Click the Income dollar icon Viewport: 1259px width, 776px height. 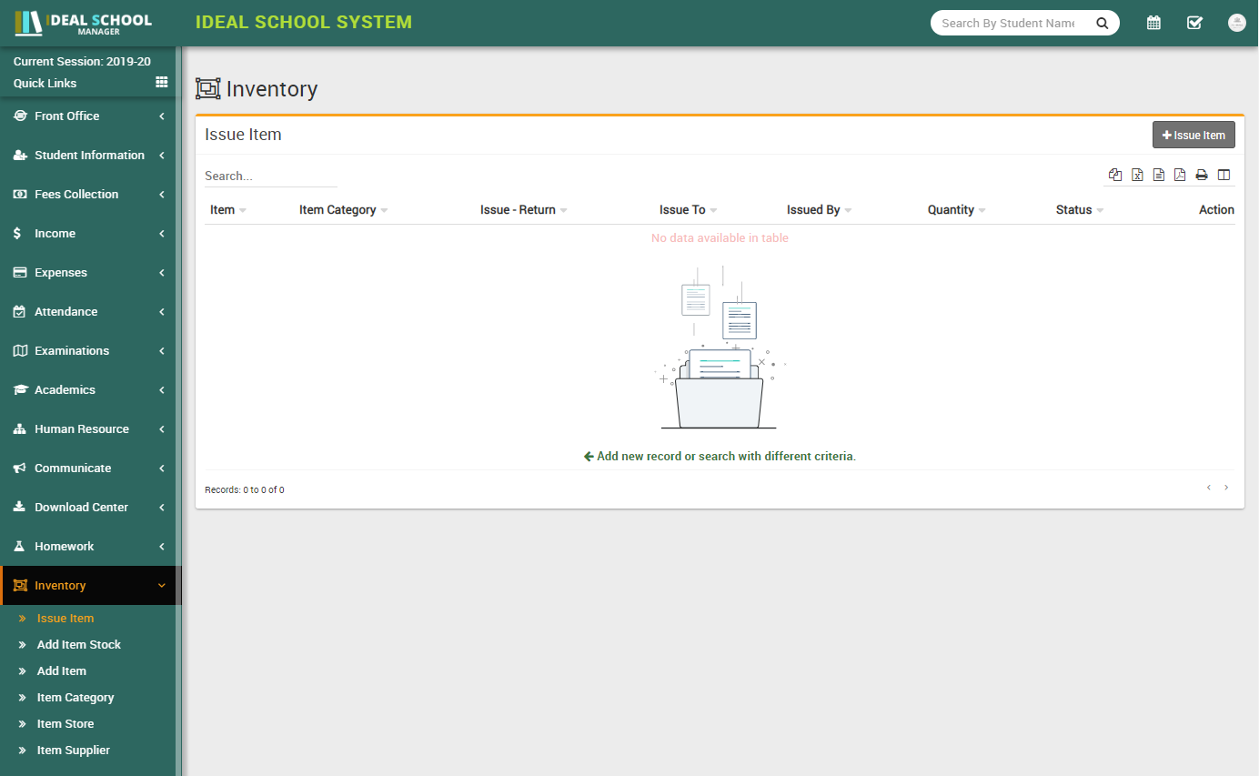tap(18, 233)
